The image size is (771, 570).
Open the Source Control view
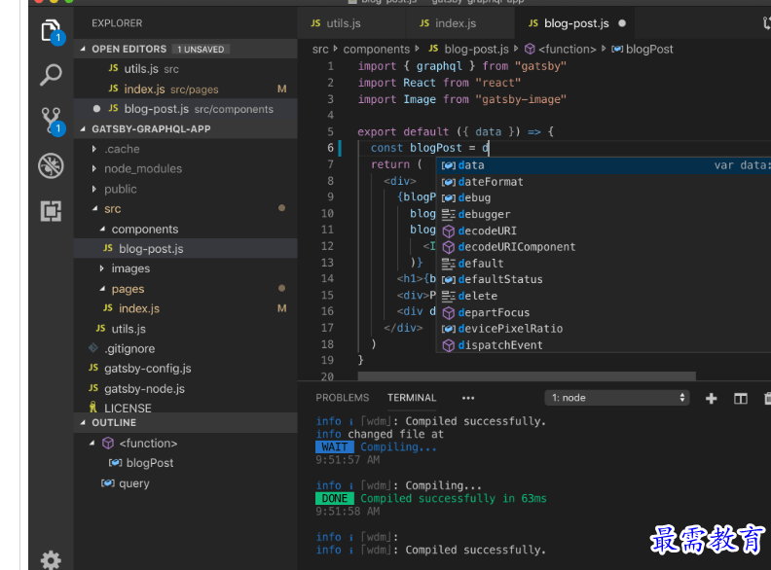coord(52,121)
